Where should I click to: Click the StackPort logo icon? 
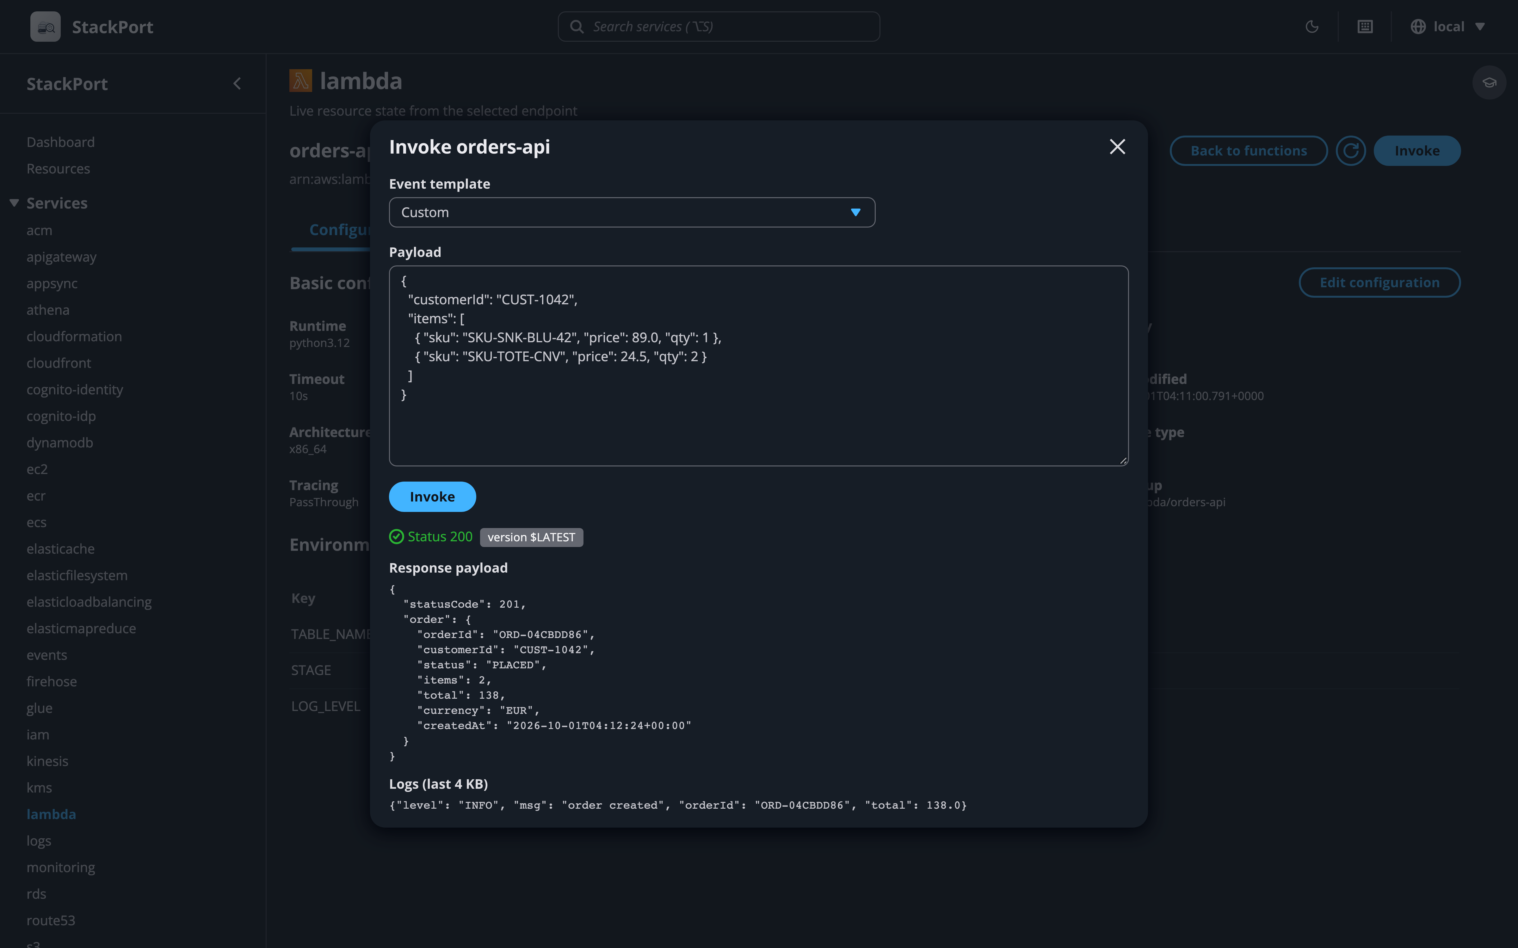click(45, 26)
